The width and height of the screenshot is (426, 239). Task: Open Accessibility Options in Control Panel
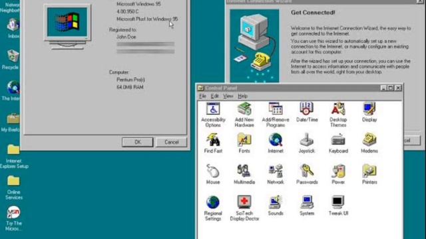click(x=213, y=115)
